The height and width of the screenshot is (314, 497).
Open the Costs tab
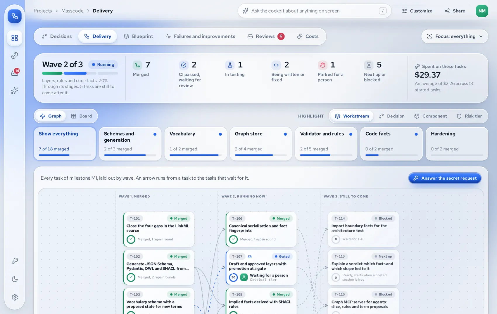click(308, 36)
